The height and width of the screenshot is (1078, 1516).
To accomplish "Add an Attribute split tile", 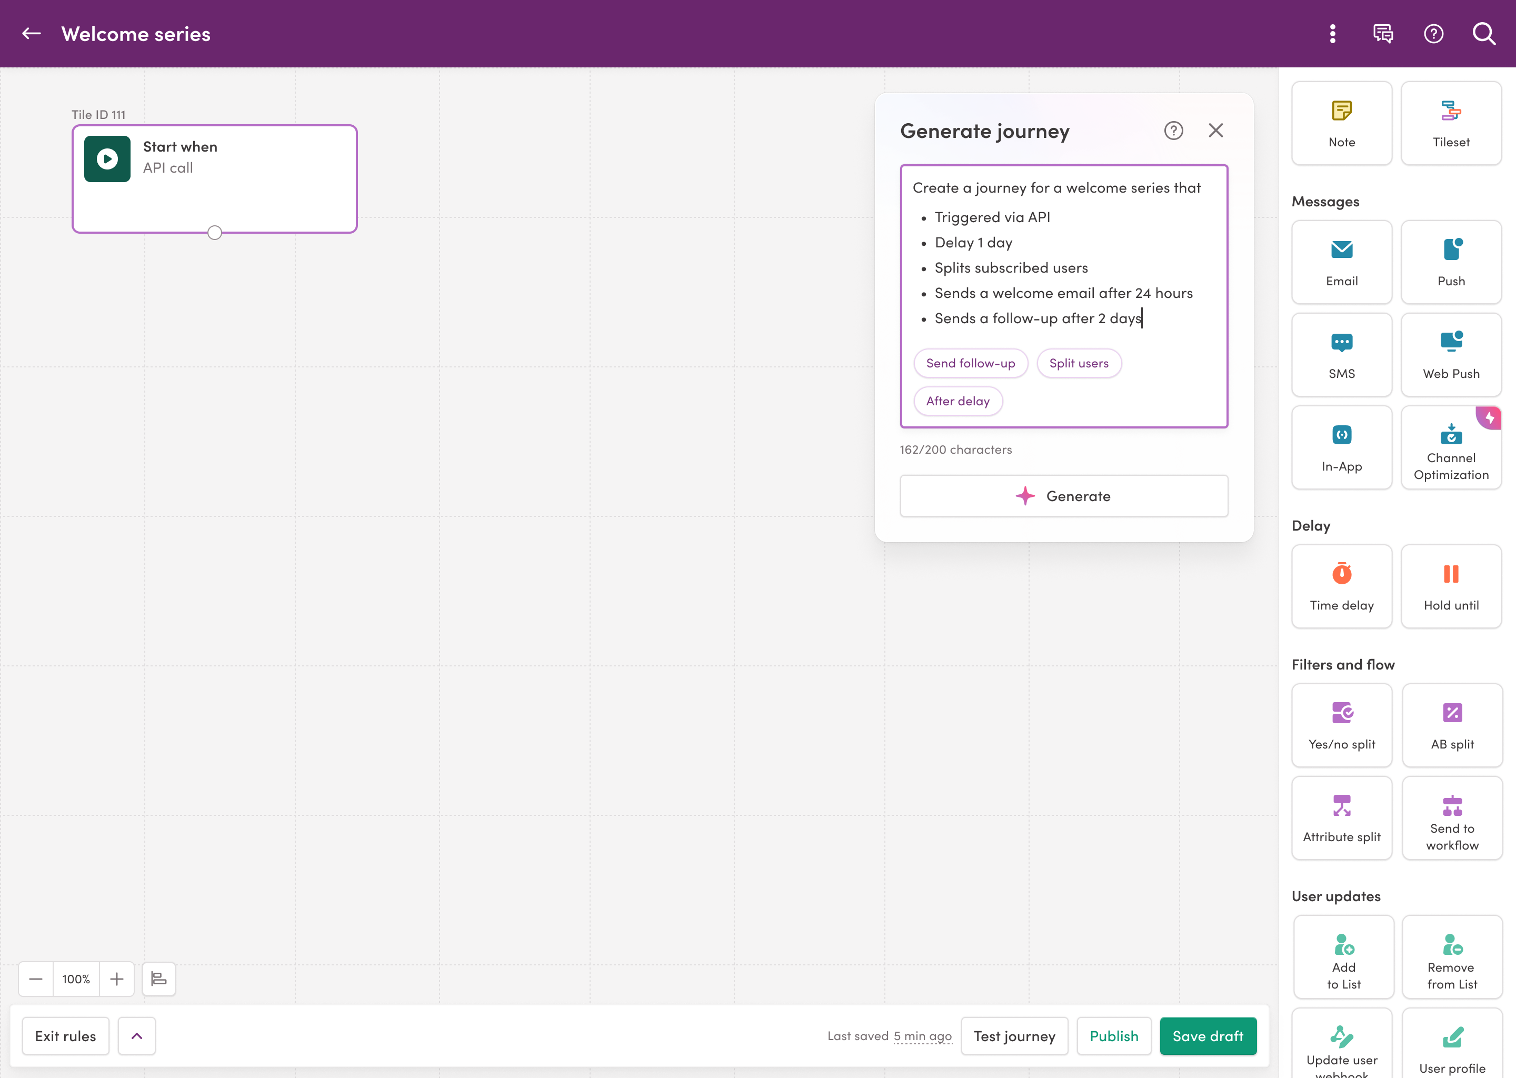I will coord(1341,819).
